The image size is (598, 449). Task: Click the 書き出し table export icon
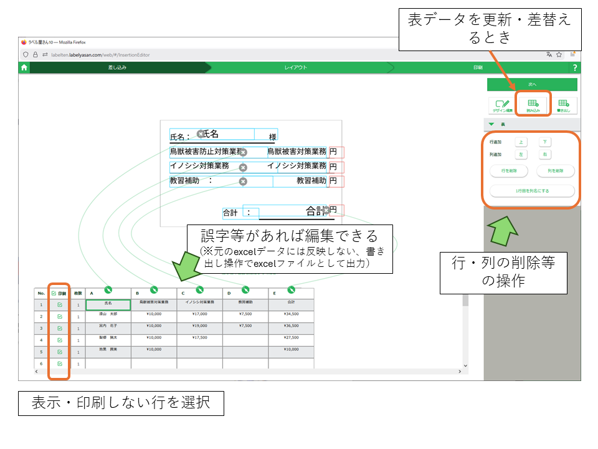coord(563,105)
